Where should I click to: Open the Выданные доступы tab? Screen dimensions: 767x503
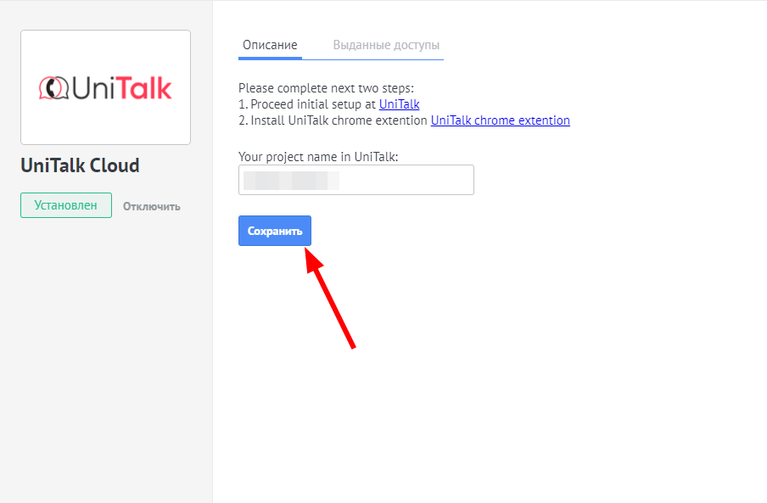386,45
